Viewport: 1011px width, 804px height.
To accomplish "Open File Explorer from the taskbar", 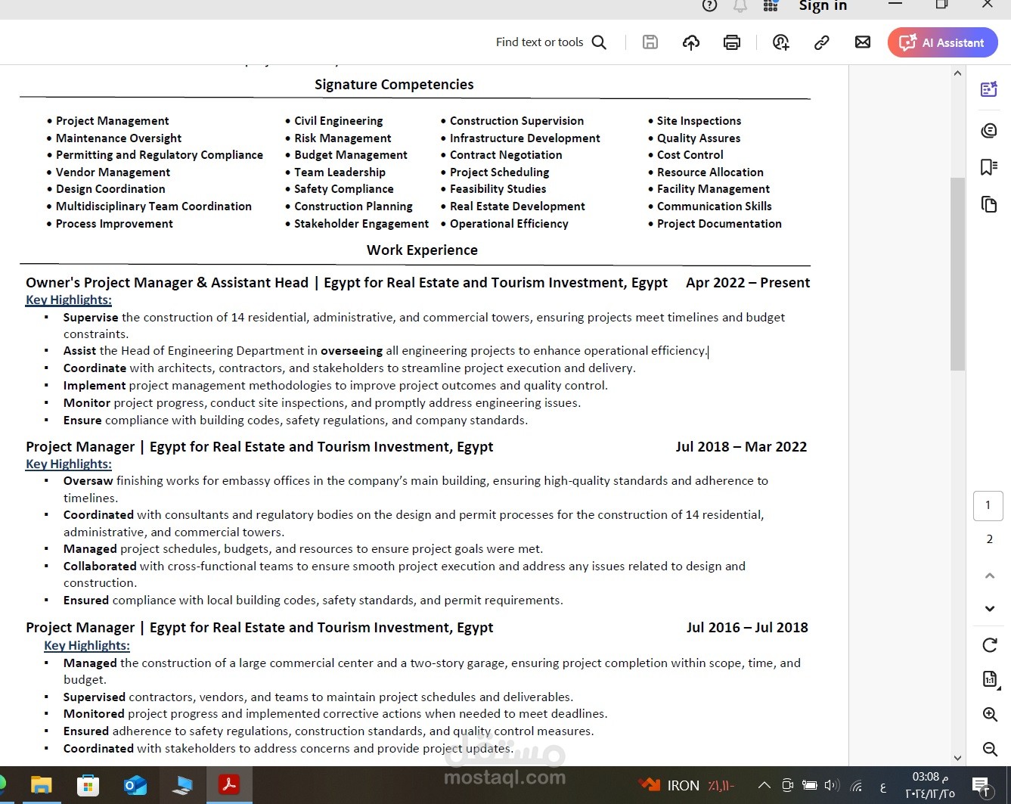I will click(x=41, y=785).
